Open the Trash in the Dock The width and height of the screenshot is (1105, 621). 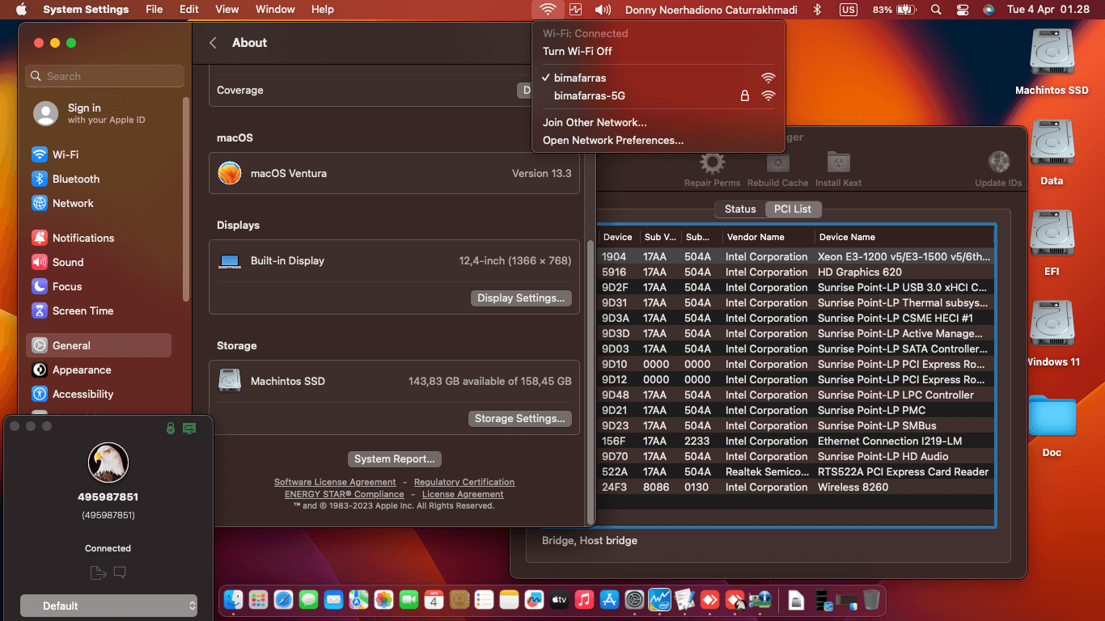point(871,599)
